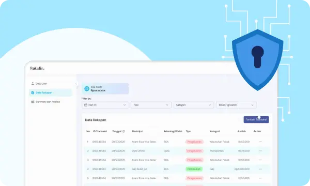
Task: Open the action menu for row 1
Action: [260, 142]
